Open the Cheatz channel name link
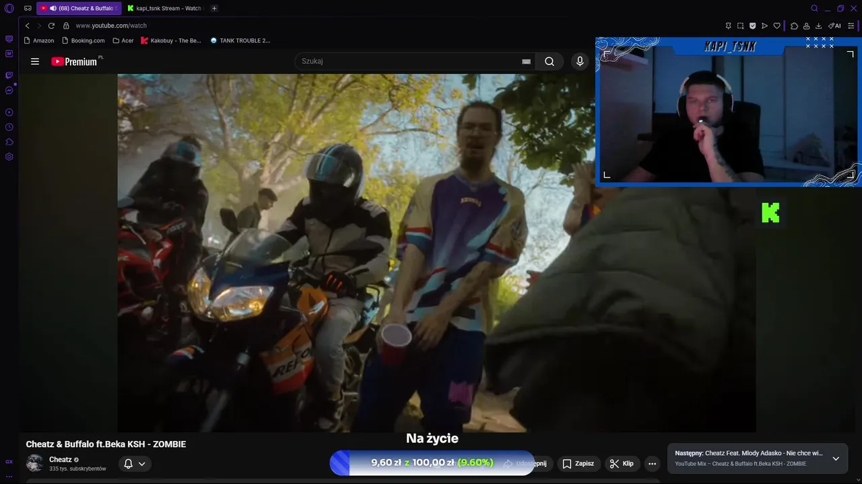 coord(60,460)
